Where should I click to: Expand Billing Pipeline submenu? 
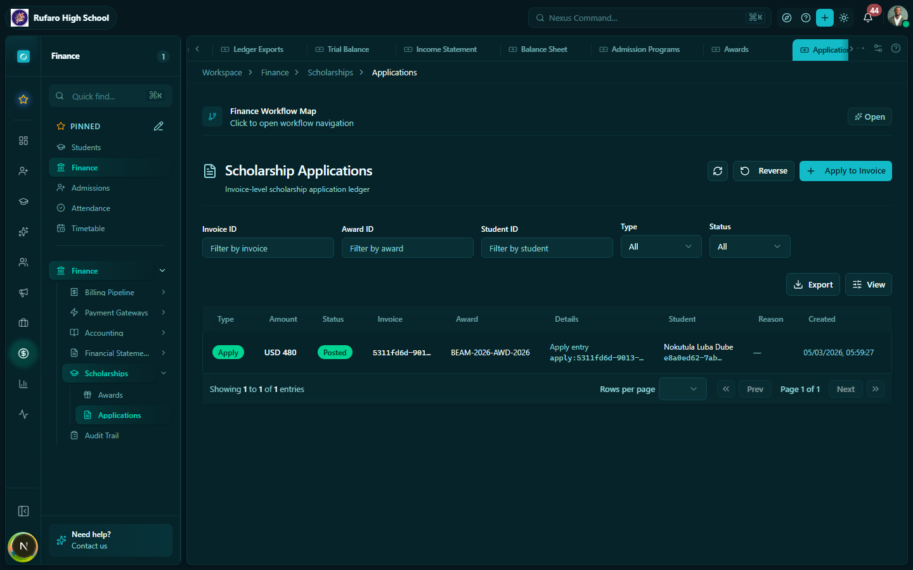tap(164, 292)
